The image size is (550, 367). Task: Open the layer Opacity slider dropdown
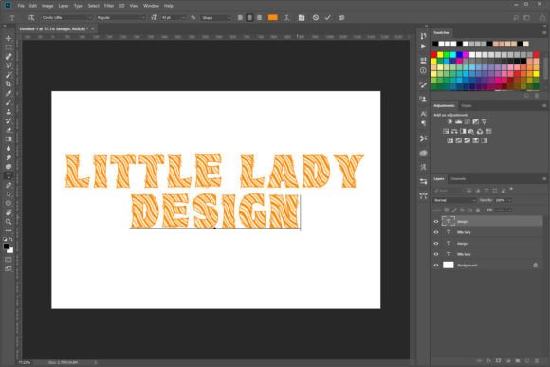[509, 200]
